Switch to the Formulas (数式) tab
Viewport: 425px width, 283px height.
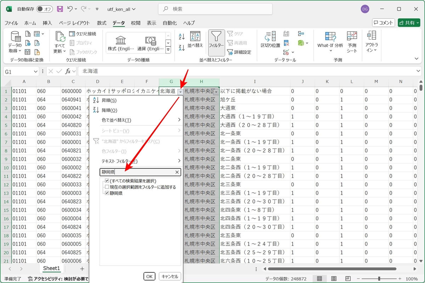[x=102, y=23]
